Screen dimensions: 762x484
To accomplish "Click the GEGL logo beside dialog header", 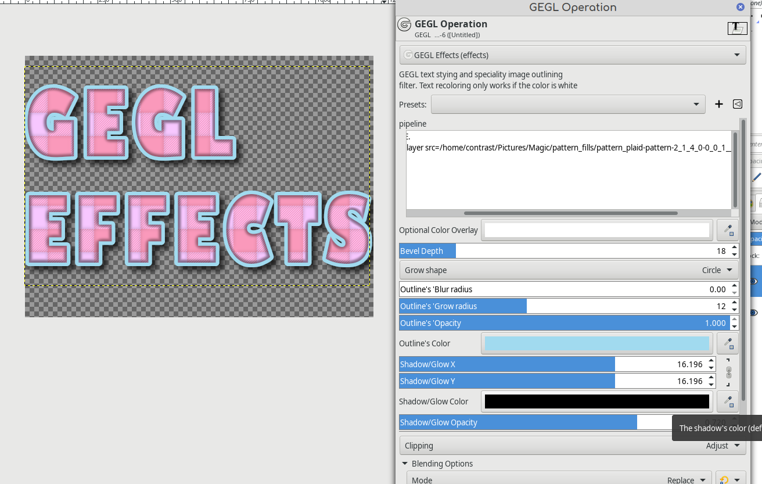I will click(404, 24).
